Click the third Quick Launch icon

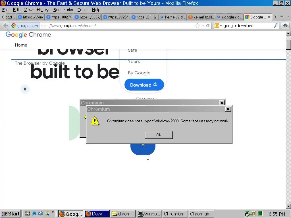(x=40, y=213)
